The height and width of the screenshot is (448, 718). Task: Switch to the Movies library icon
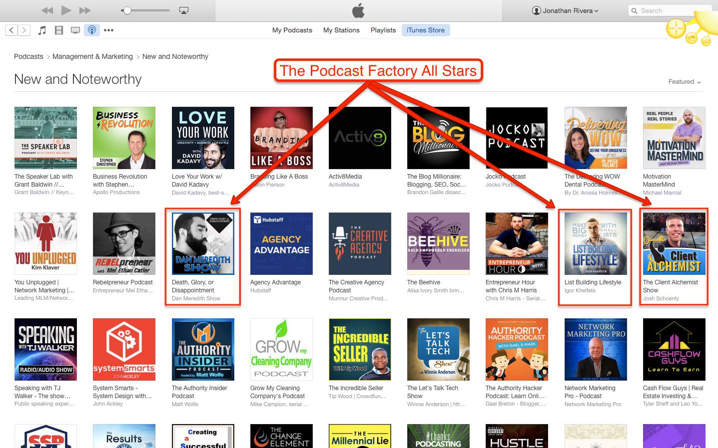click(x=59, y=30)
